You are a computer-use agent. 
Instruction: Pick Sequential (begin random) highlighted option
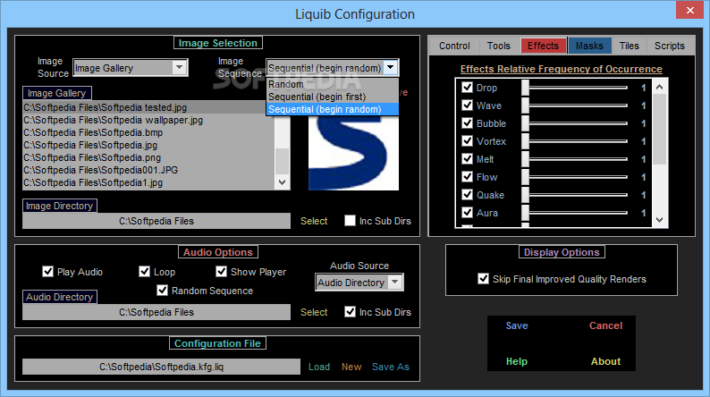tap(333, 110)
